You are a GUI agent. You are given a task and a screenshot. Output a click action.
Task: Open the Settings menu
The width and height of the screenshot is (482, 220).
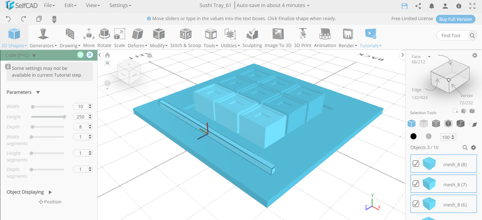click(x=120, y=5)
